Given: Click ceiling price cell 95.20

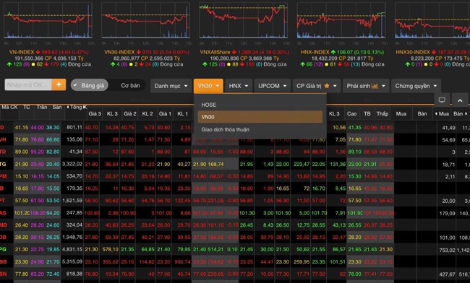Looking at the screenshot, I should tap(37, 152).
